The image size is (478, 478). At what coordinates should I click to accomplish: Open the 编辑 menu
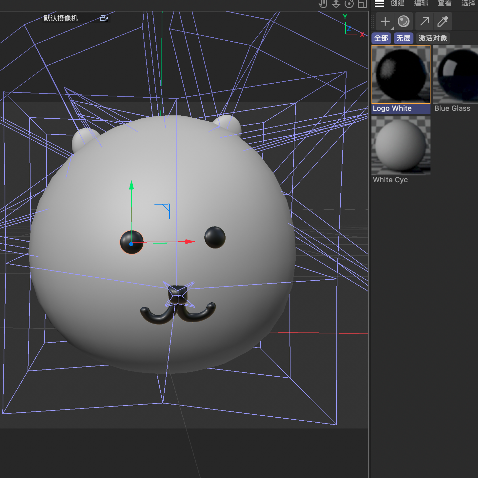(421, 3)
